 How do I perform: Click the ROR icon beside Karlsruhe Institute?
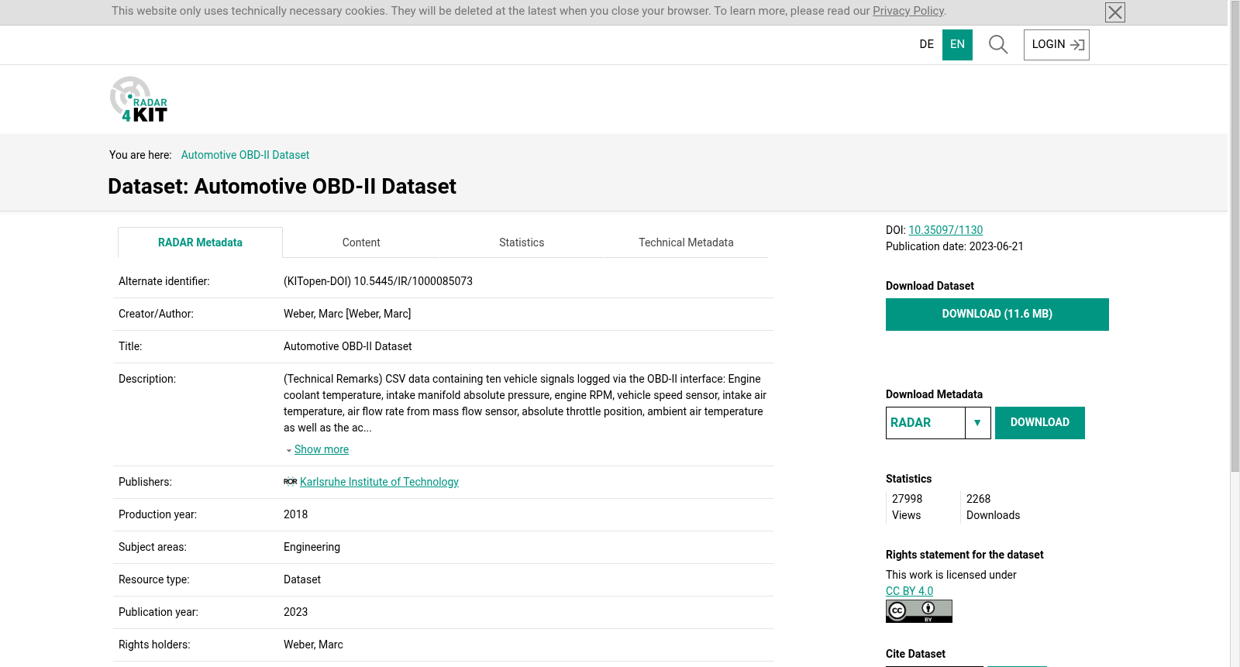pos(291,482)
